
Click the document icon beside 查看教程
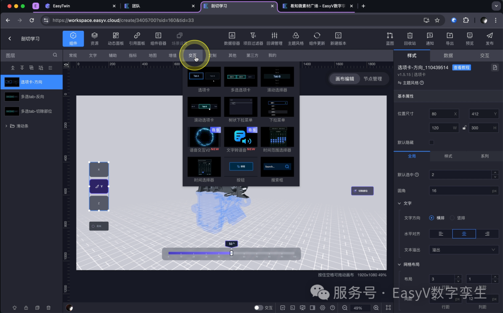[495, 68]
